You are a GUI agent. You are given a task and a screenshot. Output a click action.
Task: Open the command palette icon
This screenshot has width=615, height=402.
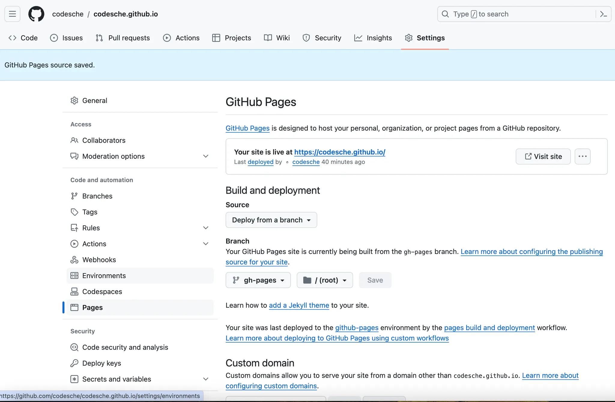pos(603,14)
